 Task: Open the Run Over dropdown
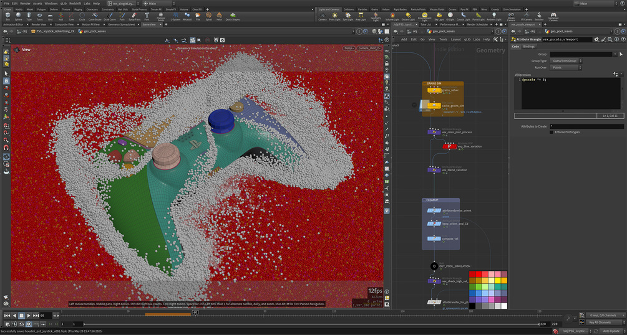click(565, 67)
